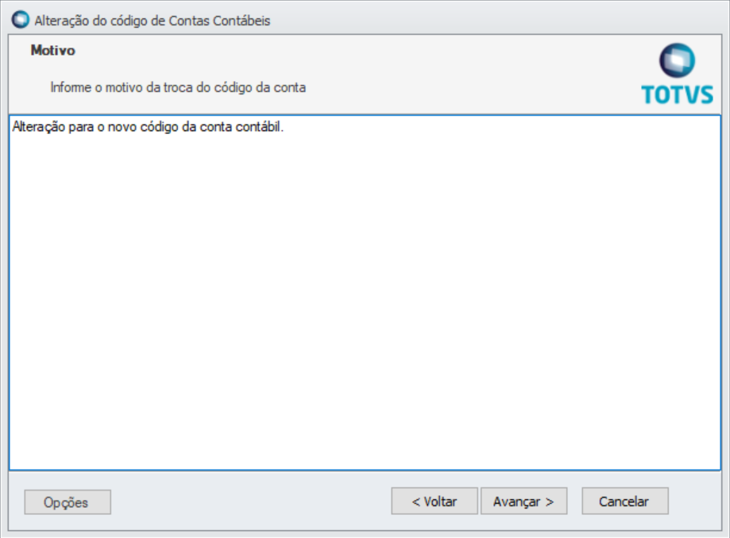Screen dimensions: 730x538
Task: Go back with the Voltar button
Action: point(435,501)
